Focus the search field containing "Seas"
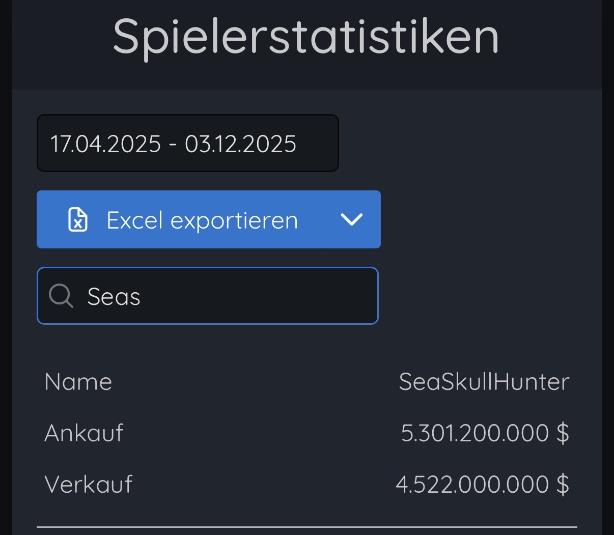Viewport: 614px width, 535px height. pos(208,296)
